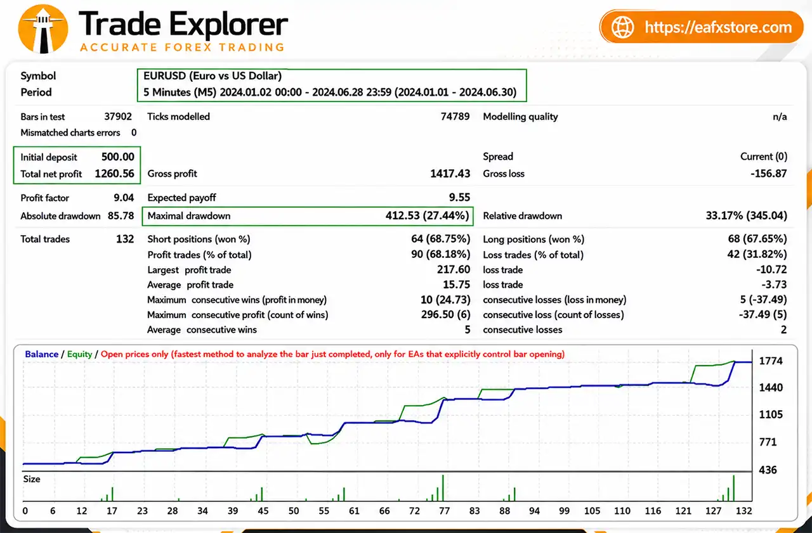The width and height of the screenshot is (812, 533).
Task: Select the ticks modelled value 74789
Action: 455,117
